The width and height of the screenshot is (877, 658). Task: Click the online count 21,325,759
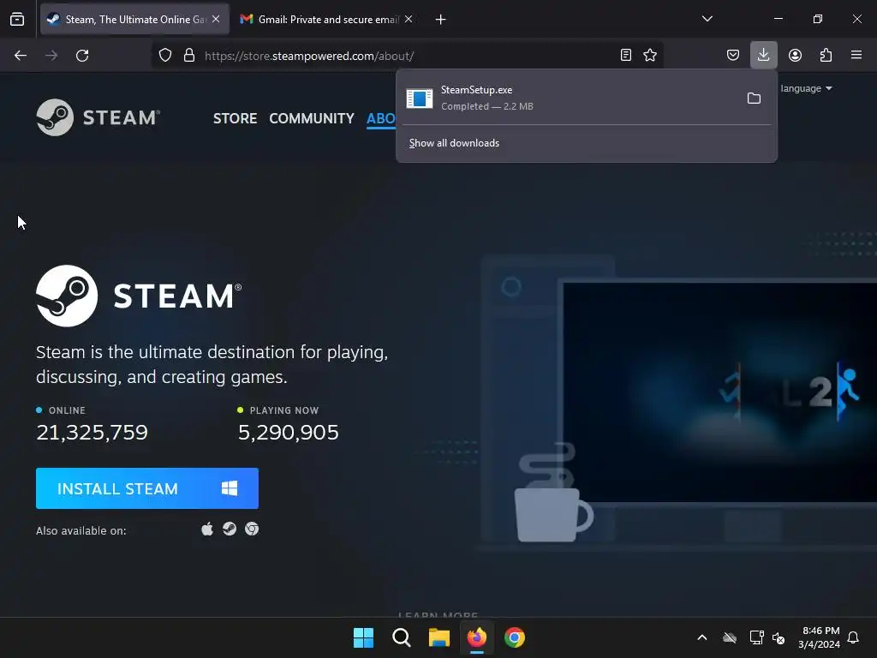click(x=92, y=433)
